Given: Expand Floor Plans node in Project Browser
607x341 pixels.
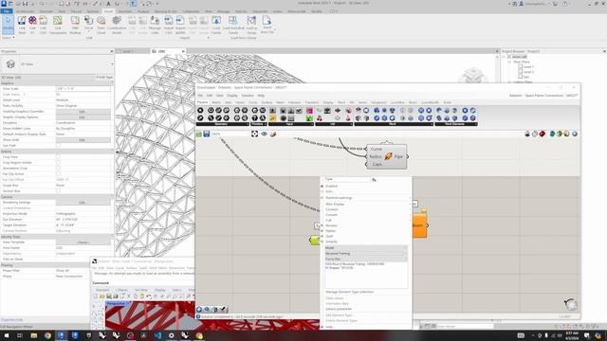Looking at the screenshot, I should point(509,62).
